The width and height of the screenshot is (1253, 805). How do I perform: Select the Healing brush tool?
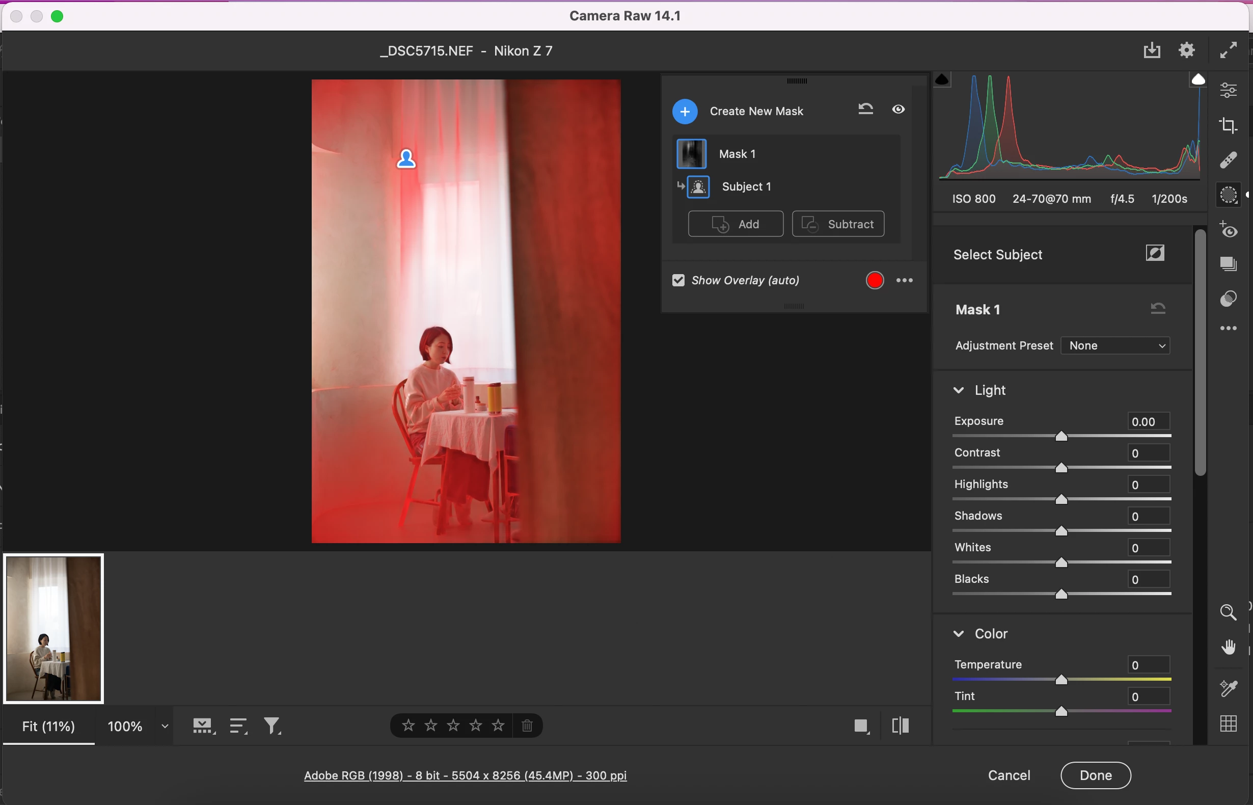(1229, 160)
